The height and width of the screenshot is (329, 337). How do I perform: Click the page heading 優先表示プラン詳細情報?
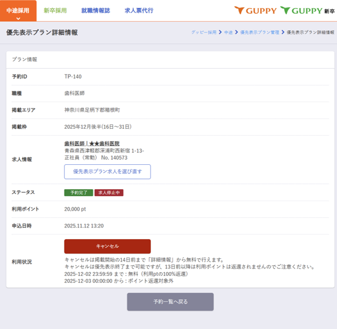(x=42, y=32)
